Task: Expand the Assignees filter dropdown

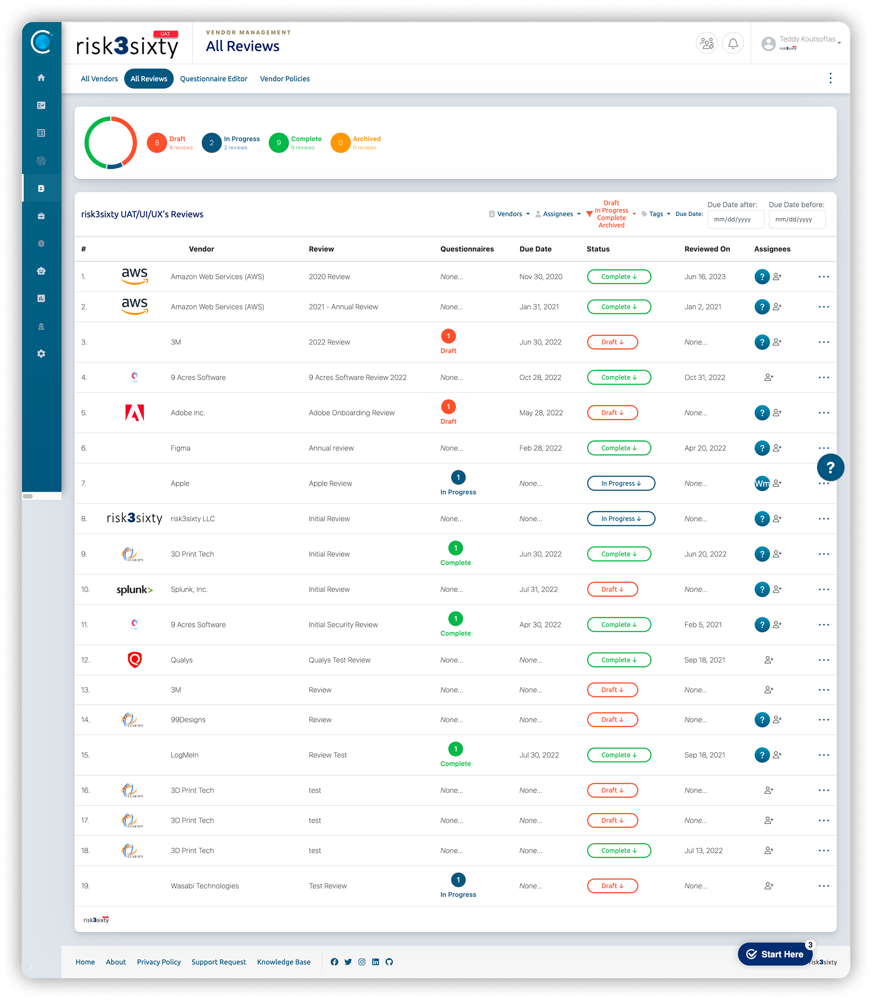Action: pyautogui.click(x=558, y=214)
